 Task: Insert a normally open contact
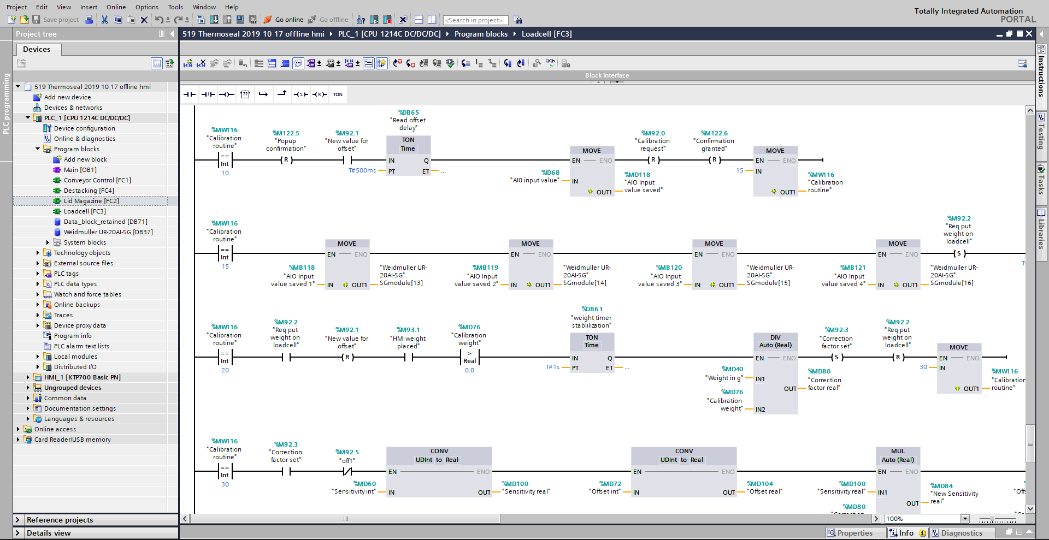[x=190, y=94]
